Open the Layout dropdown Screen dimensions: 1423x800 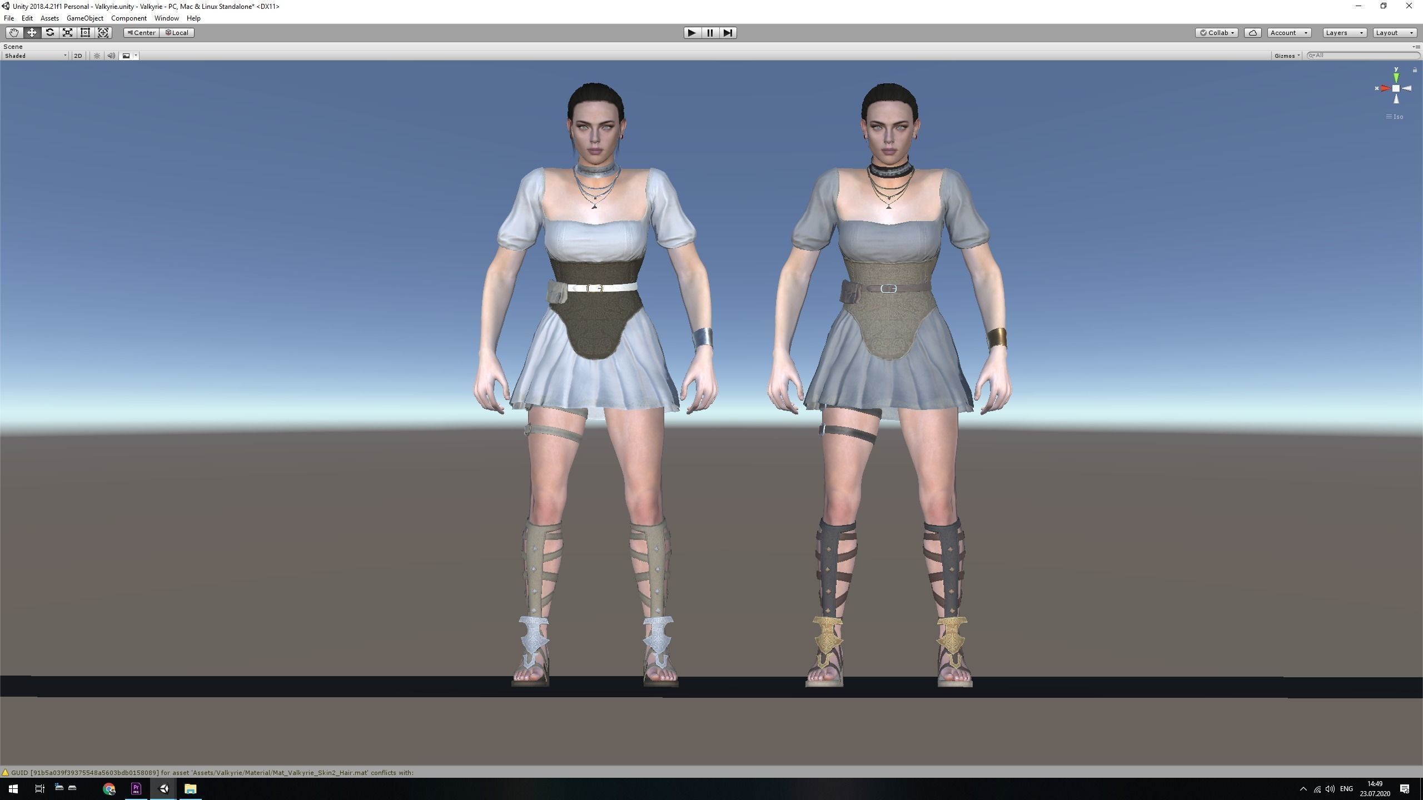click(1395, 33)
